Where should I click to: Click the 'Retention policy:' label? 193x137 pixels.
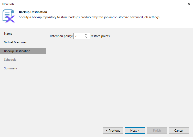(x=61, y=36)
